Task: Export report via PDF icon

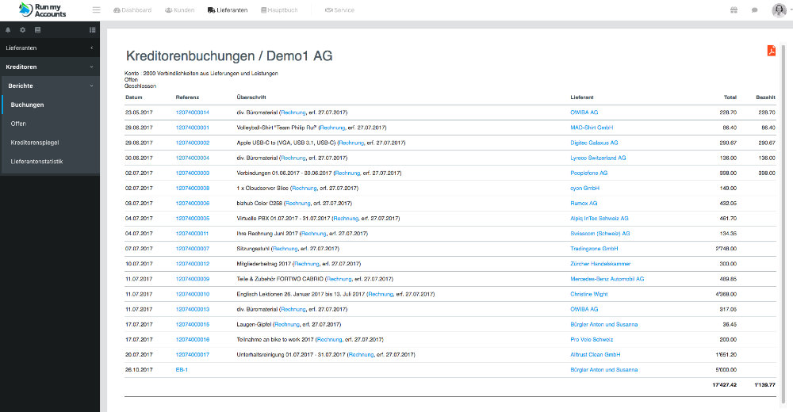Action: tap(772, 51)
